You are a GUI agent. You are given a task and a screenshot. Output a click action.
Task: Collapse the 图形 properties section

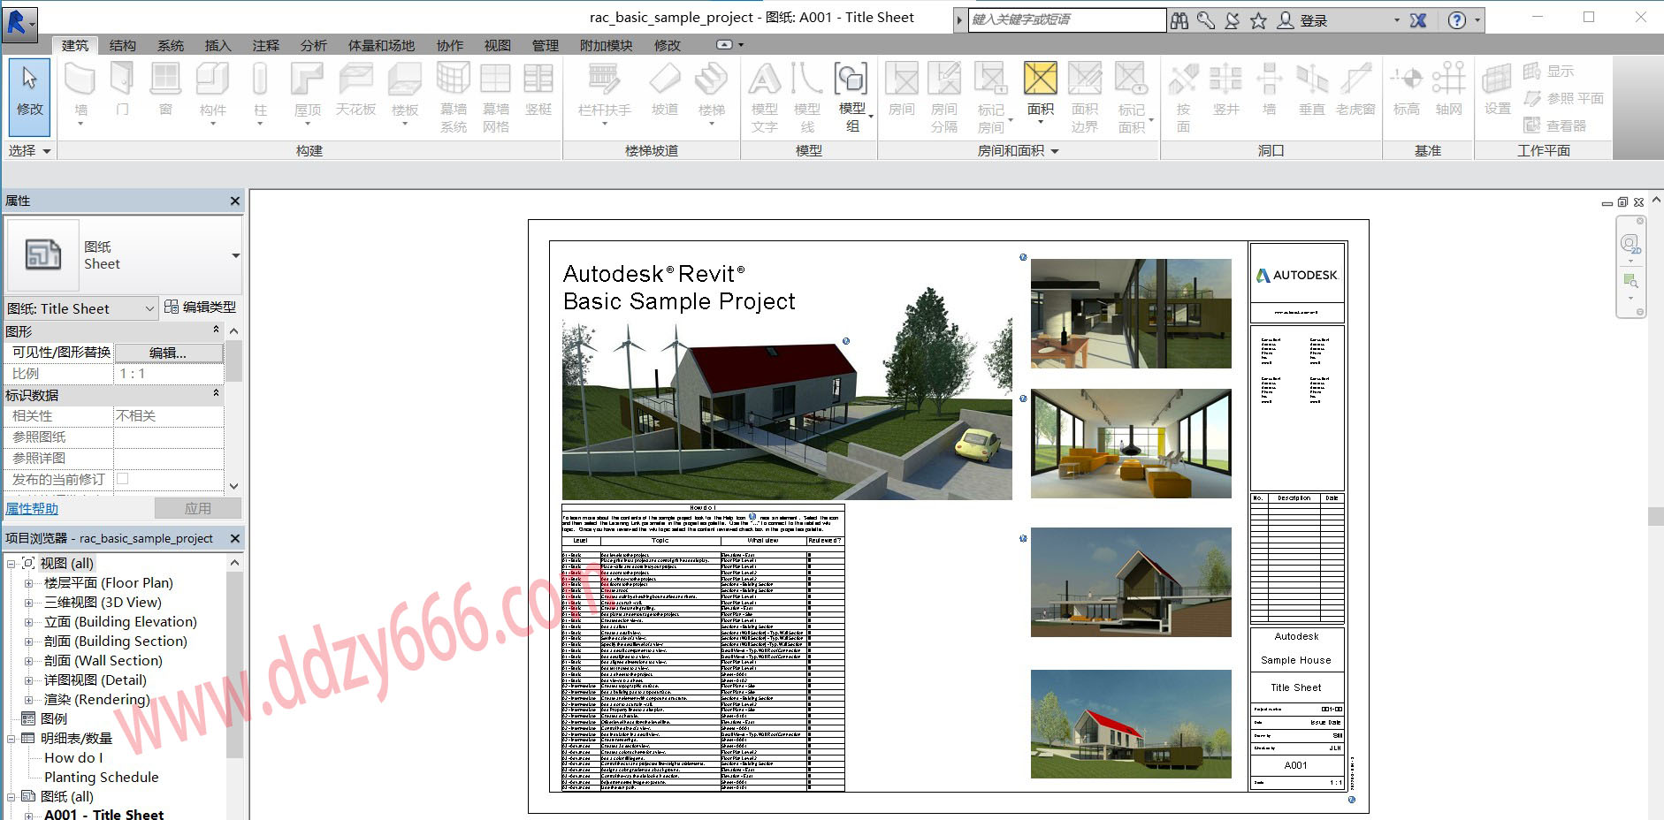coord(217,330)
